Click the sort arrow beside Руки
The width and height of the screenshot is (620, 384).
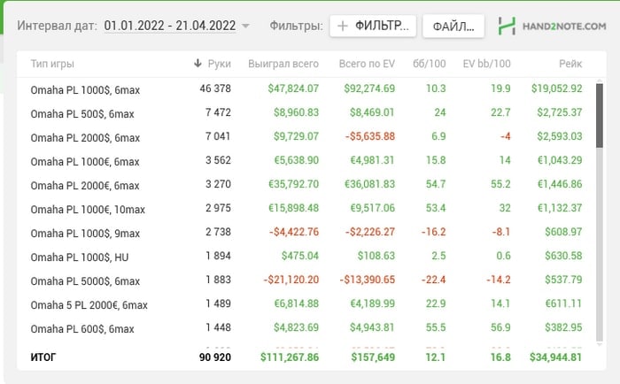coord(198,64)
